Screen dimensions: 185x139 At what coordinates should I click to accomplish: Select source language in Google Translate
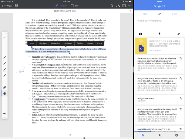pos(145,14)
